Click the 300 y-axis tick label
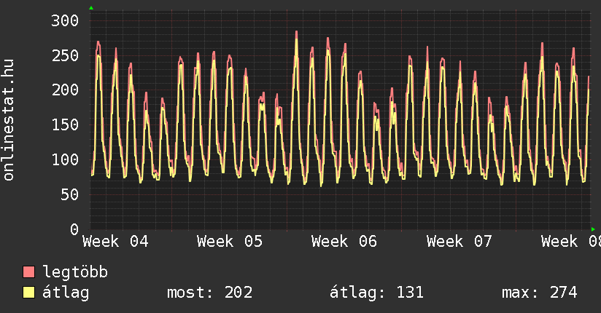The image size is (601, 313). click(65, 20)
